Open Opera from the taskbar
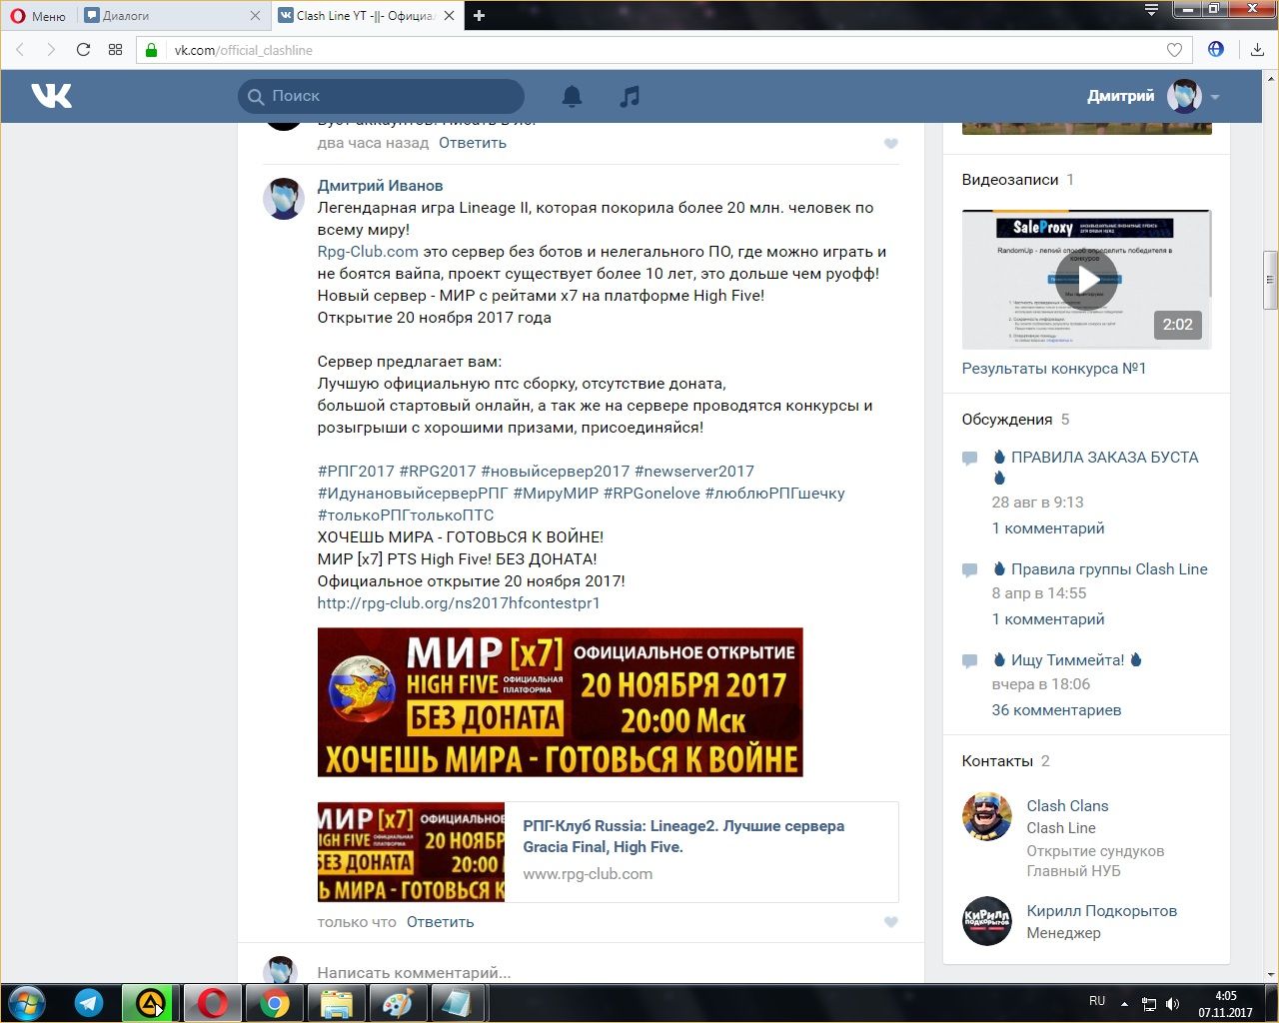The height and width of the screenshot is (1023, 1279). click(212, 1003)
